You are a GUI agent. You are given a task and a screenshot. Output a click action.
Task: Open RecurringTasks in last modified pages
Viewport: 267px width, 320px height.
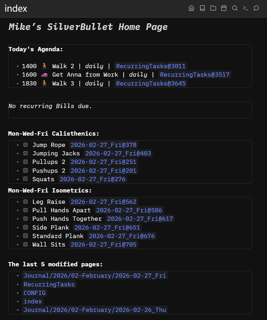click(x=49, y=284)
